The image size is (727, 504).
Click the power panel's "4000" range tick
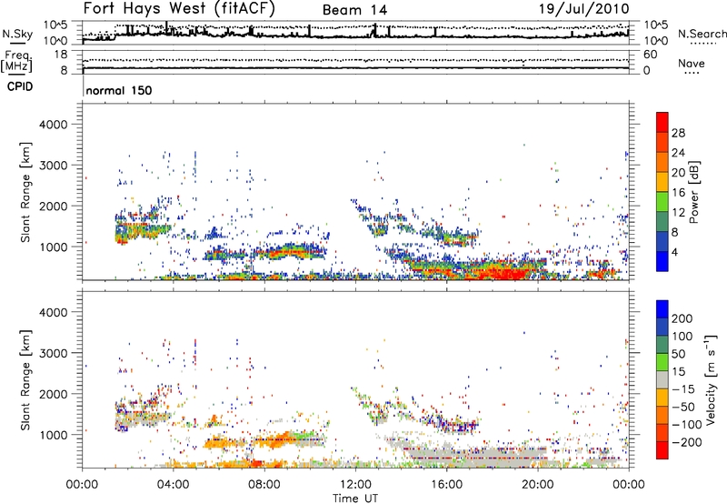tap(54, 125)
